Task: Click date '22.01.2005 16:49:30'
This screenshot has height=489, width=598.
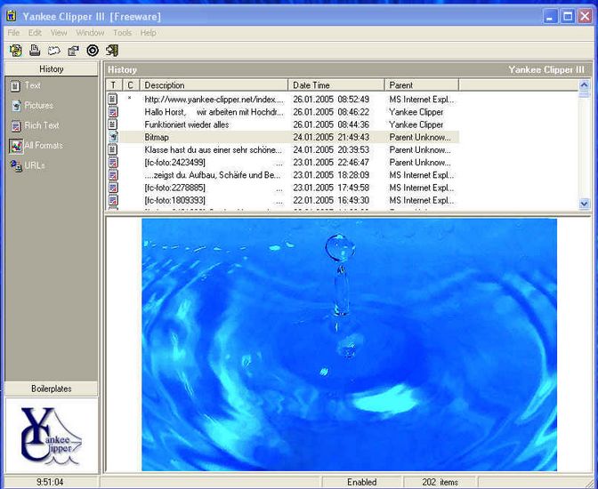Action: 331,200
